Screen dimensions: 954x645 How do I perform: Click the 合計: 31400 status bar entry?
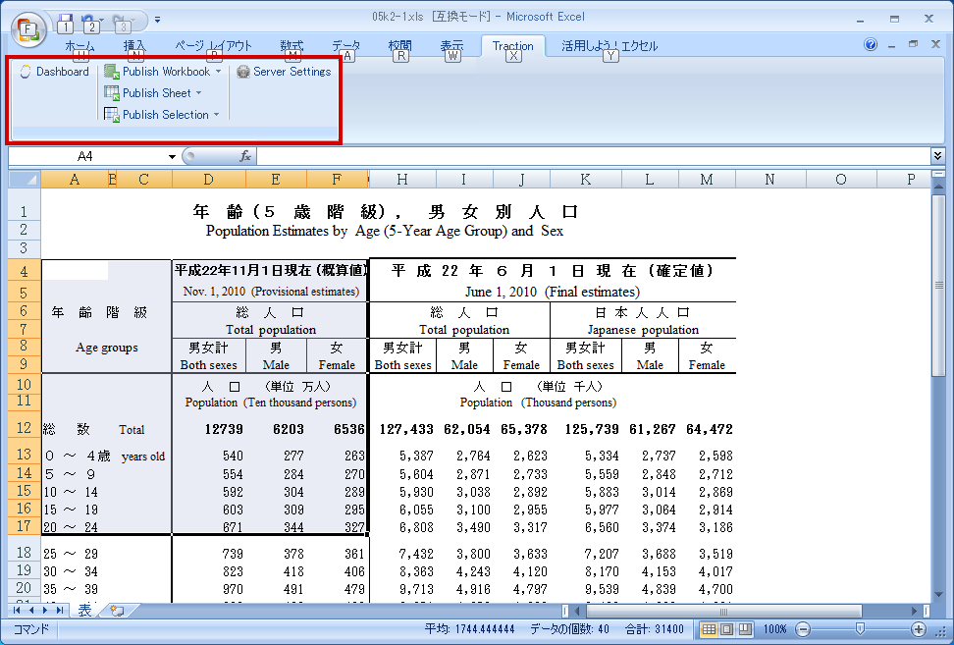coord(654,629)
